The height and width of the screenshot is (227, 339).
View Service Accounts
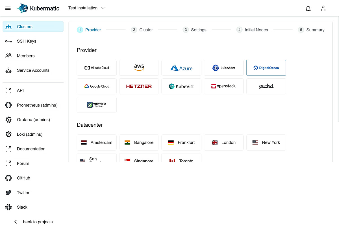tap(34, 70)
